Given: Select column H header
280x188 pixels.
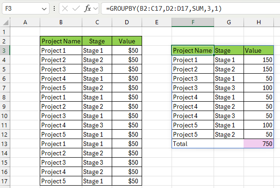Looking at the screenshot, I should (258, 22).
